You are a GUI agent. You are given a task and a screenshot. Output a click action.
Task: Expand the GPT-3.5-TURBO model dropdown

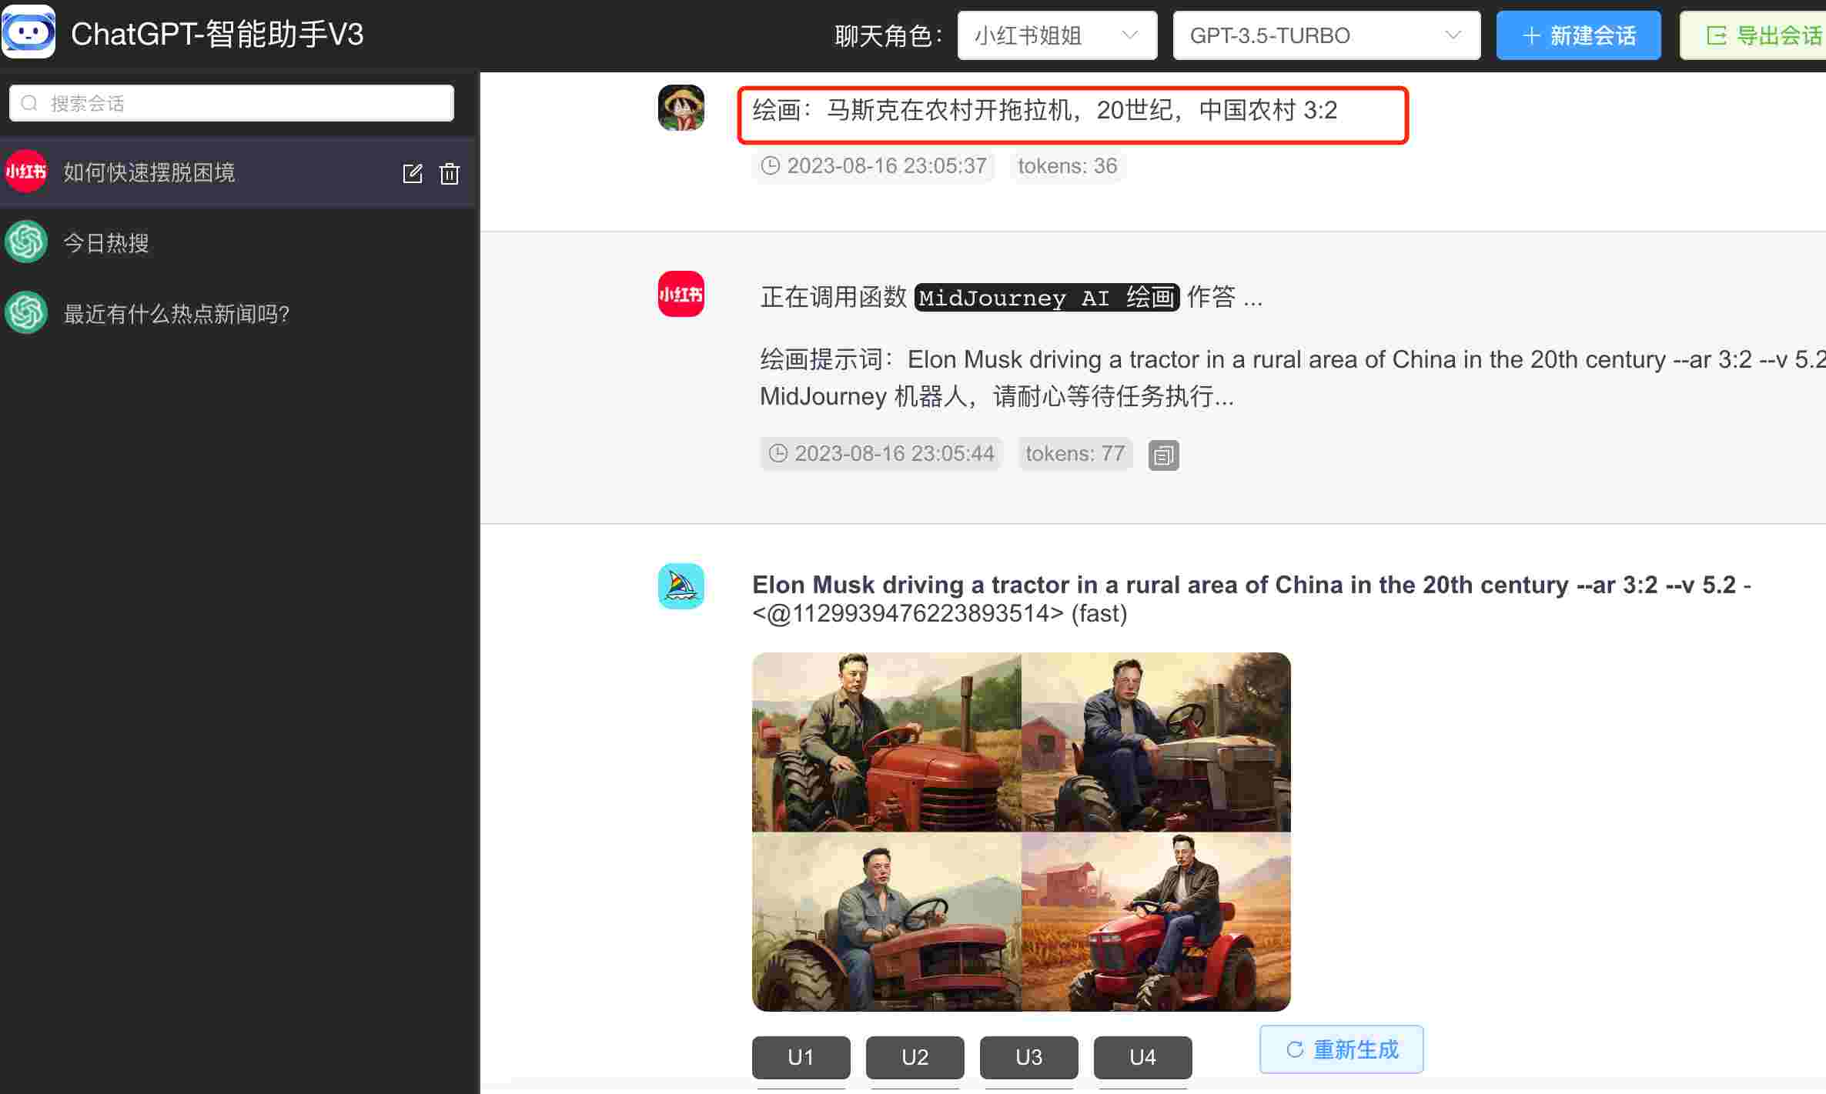click(1326, 35)
